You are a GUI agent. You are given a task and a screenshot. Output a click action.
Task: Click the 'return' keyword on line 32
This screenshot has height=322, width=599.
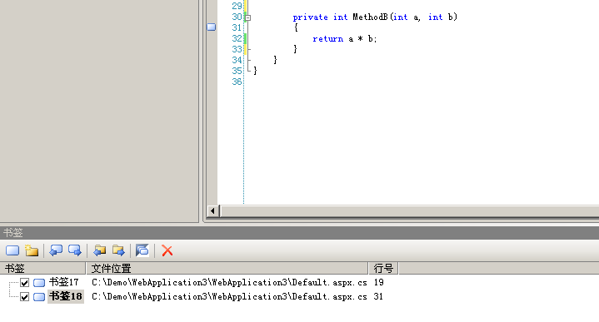click(327, 39)
